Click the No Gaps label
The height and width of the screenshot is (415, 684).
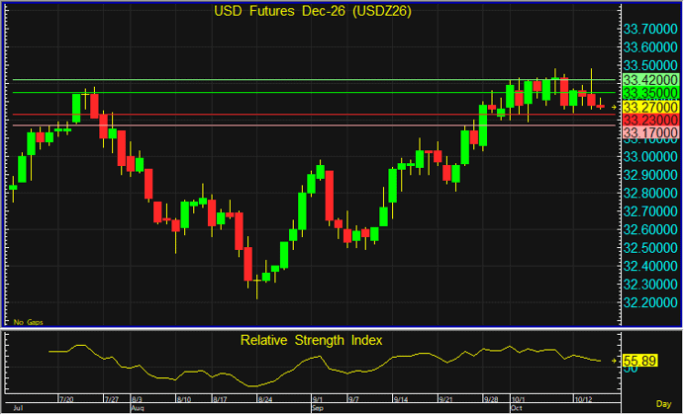coord(29,322)
